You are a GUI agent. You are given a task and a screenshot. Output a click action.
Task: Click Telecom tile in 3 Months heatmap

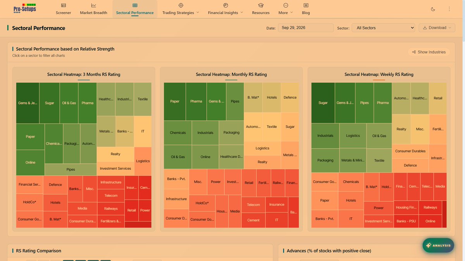pos(111,196)
